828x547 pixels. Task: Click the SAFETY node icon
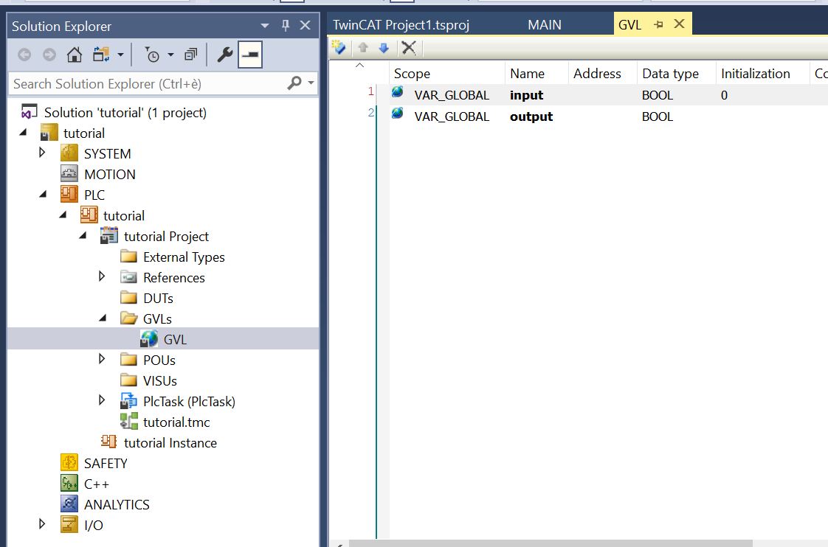(x=69, y=464)
